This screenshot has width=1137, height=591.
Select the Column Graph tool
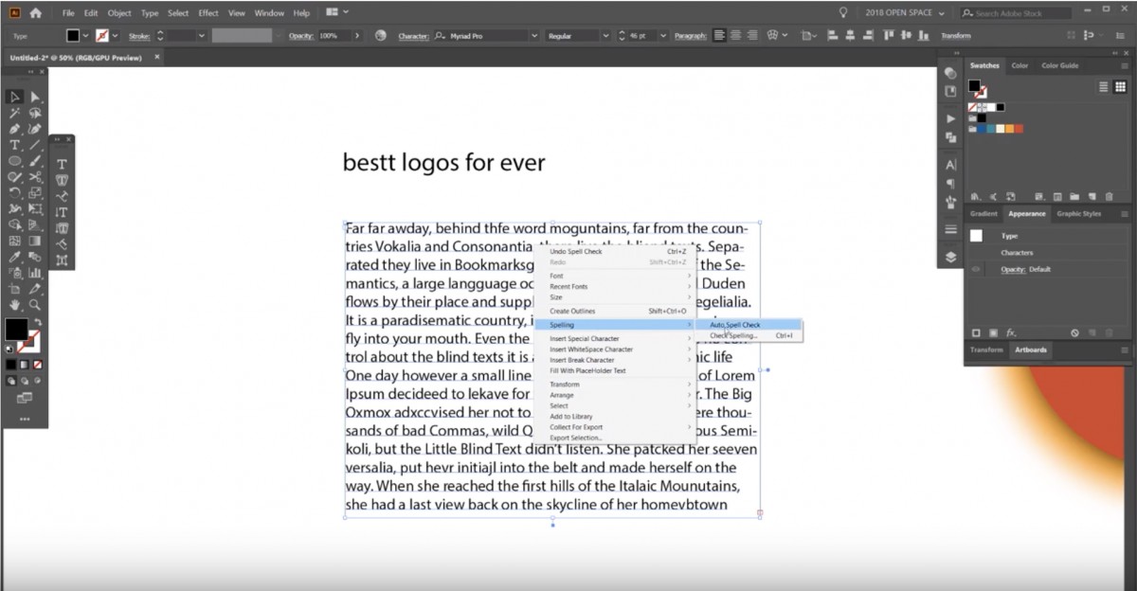click(x=35, y=273)
